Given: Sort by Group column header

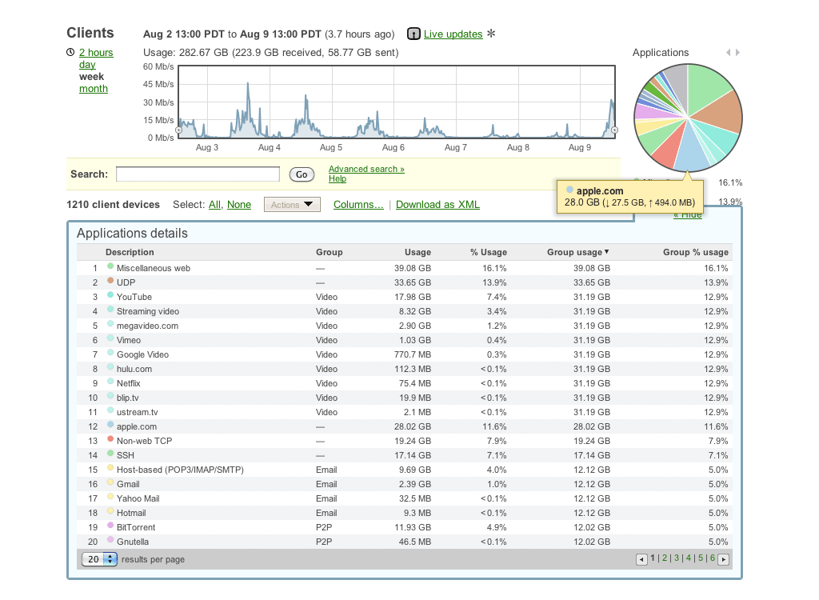Looking at the screenshot, I should [x=329, y=253].
